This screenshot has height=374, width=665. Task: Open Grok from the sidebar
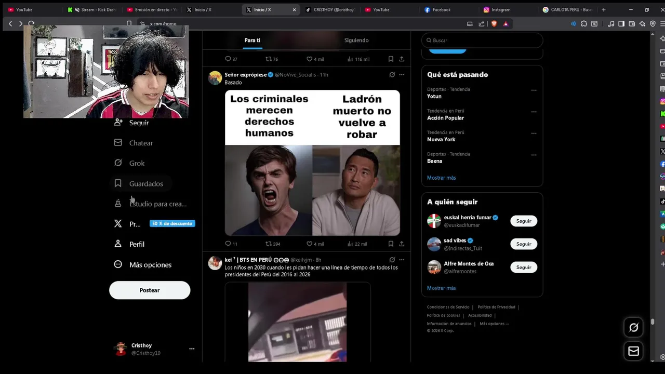click(129, 163)
